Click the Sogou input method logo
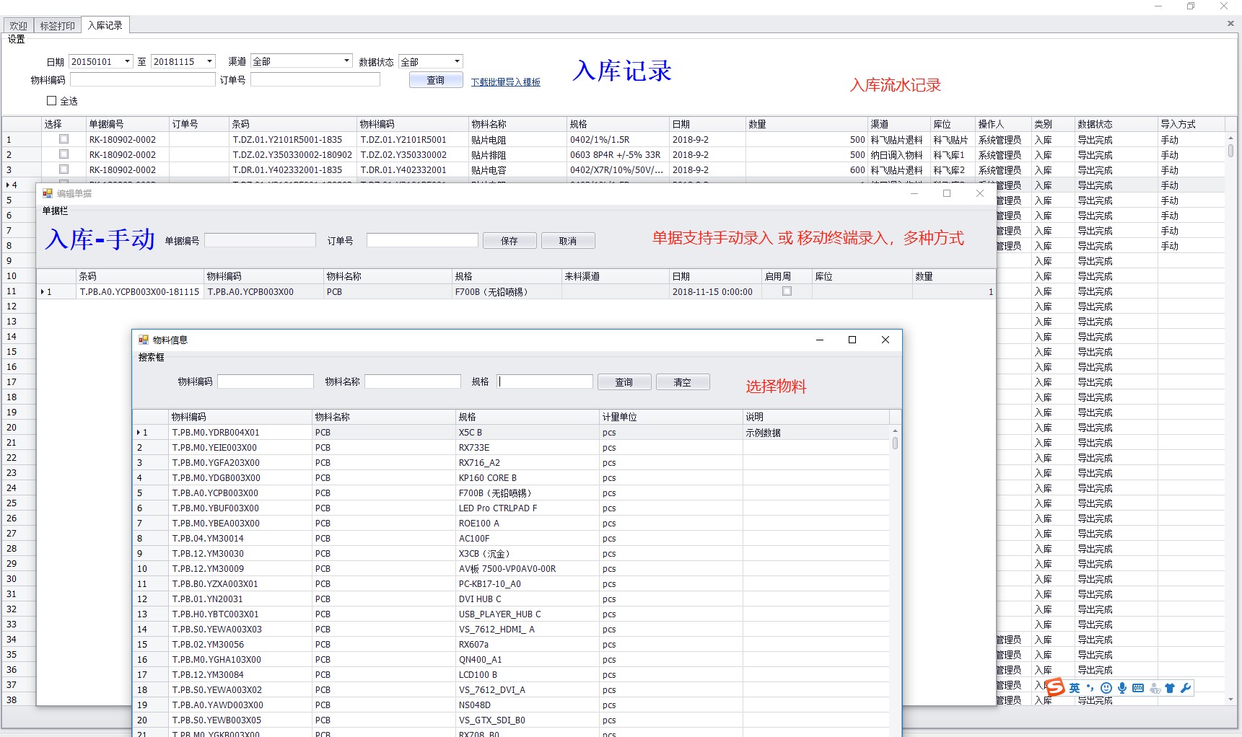The width and height of the screenshot is (1242, 737). tap(1055, 688)
